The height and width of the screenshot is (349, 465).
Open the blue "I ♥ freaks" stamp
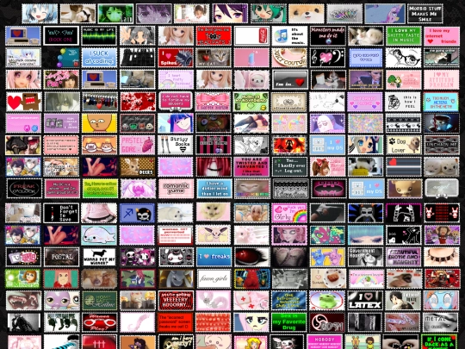tap(214, 257)
